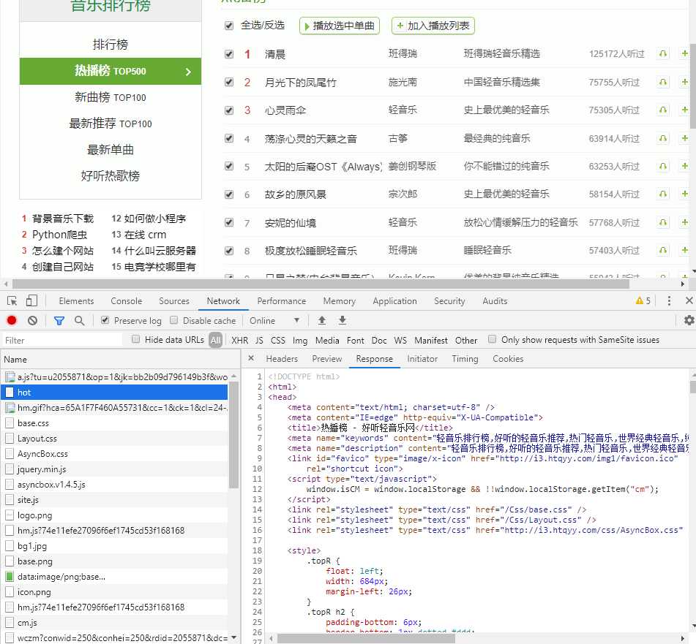
Task: Open network settings gear icon
Action: (689, 320)
